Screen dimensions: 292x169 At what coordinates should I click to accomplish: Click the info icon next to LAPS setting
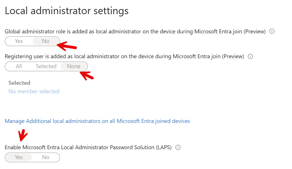pos(178,147)
